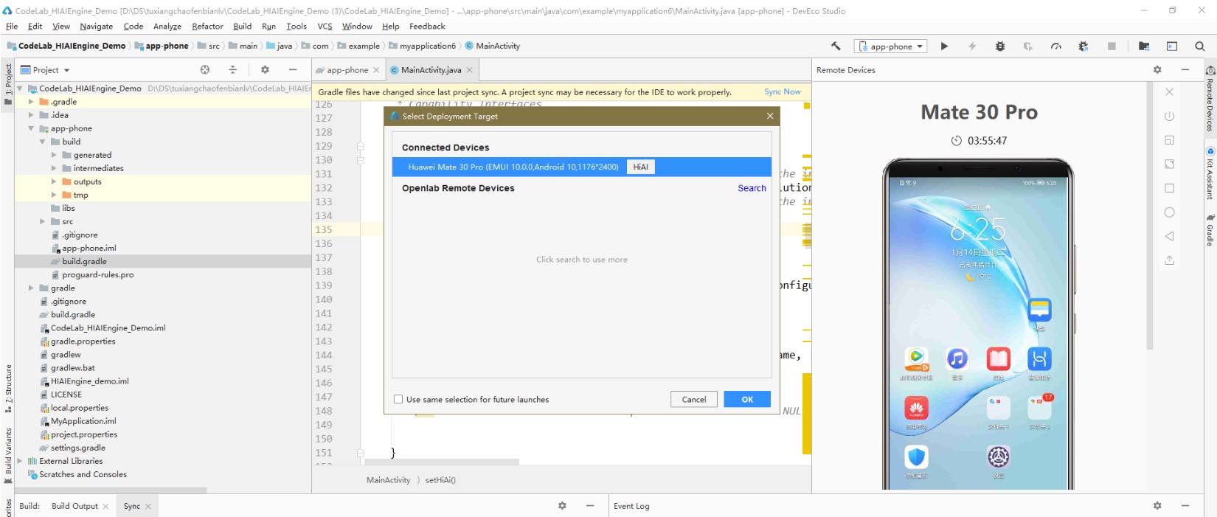Click the Build hammer icon

pos(836,46)
